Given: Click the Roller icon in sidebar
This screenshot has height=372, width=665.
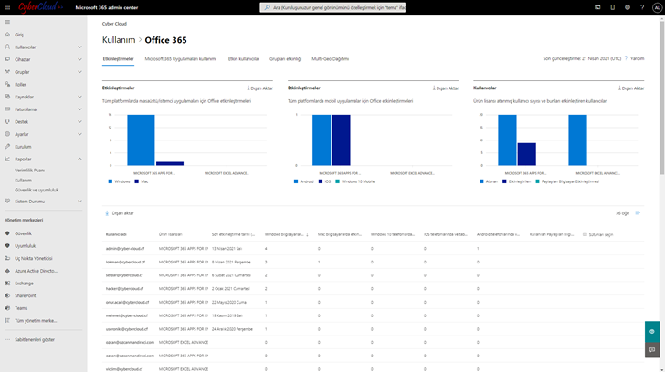Looking at the screenshot, I should [x=7, y=84].
